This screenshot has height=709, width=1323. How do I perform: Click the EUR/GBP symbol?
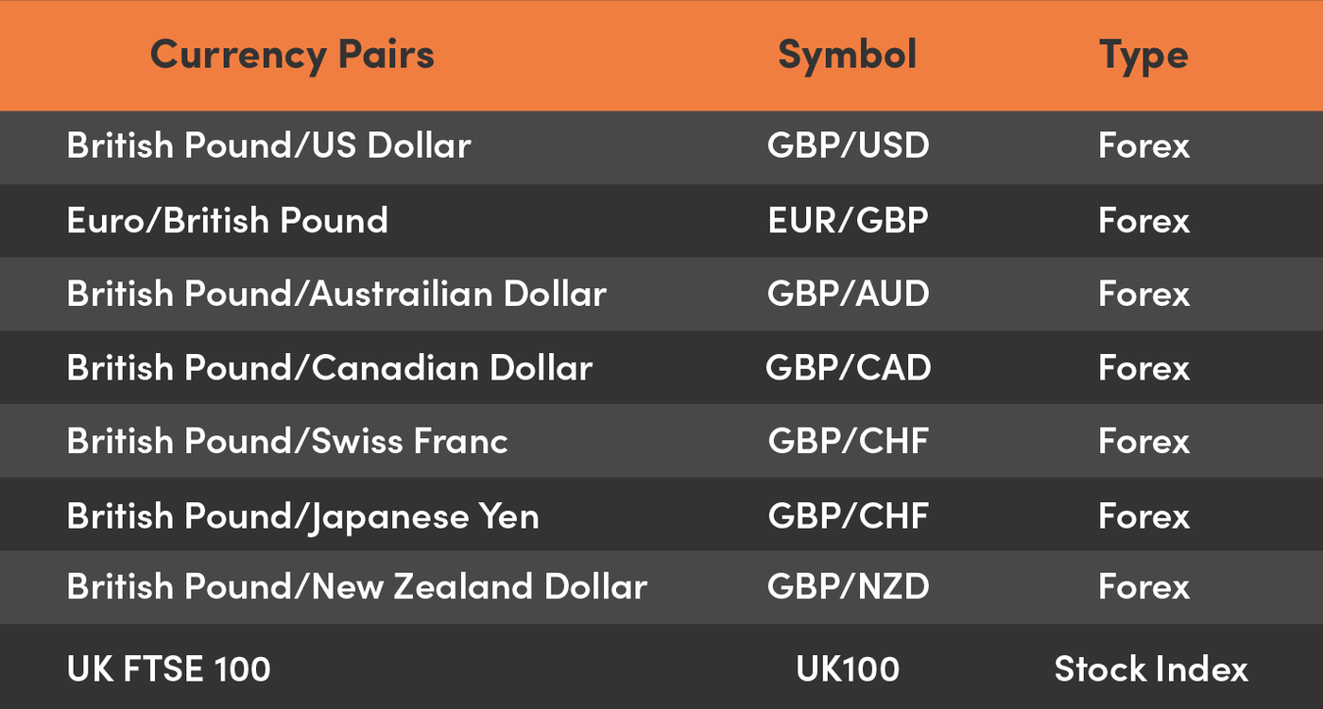848,221
